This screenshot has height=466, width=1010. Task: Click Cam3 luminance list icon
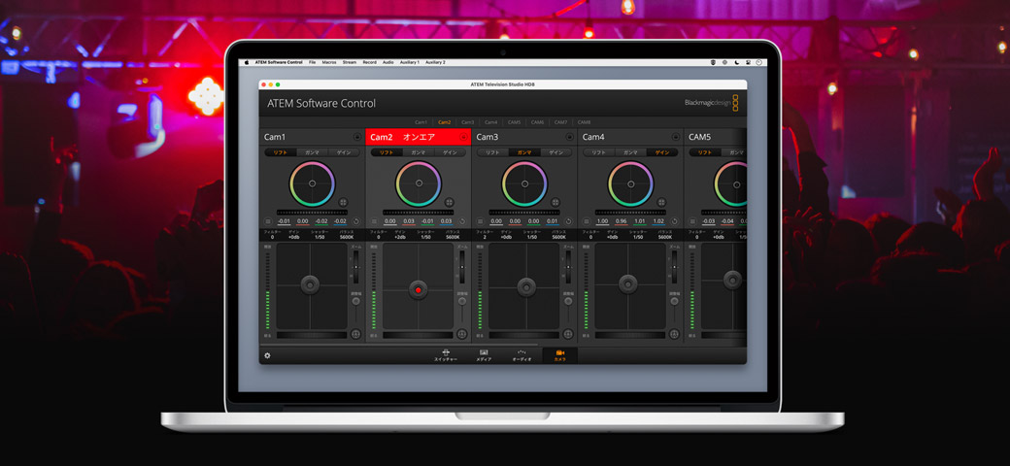pos(481,221)
